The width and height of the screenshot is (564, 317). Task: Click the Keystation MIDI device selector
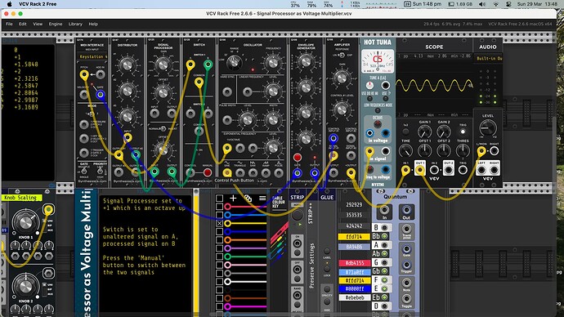coord(92,57)
